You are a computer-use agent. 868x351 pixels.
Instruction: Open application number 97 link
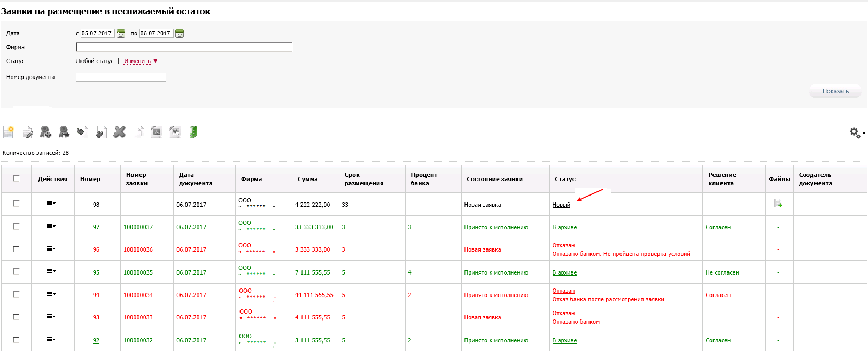pos(96,227)
